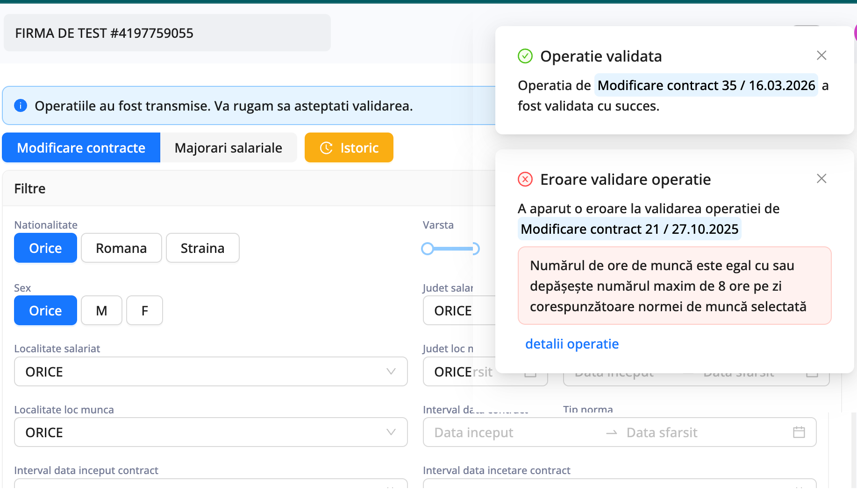Open the calendar icon on Interval data contract
Viewport: 857px width, 489px height.
click(x=800, y=432)
